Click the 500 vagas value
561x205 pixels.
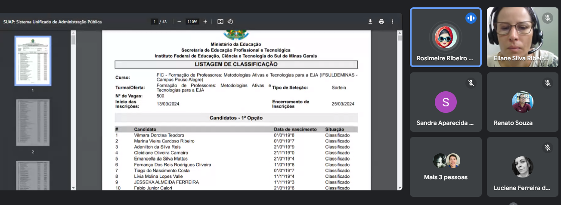160,96
